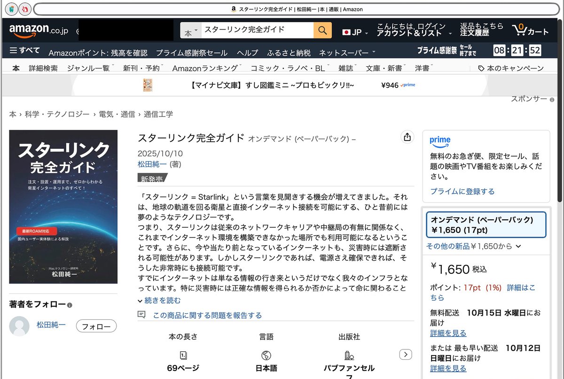The height and width of the screenshot is (379, 564).
Task: Click author link 松田純一 under the title
Action: [x=152, y=164]
